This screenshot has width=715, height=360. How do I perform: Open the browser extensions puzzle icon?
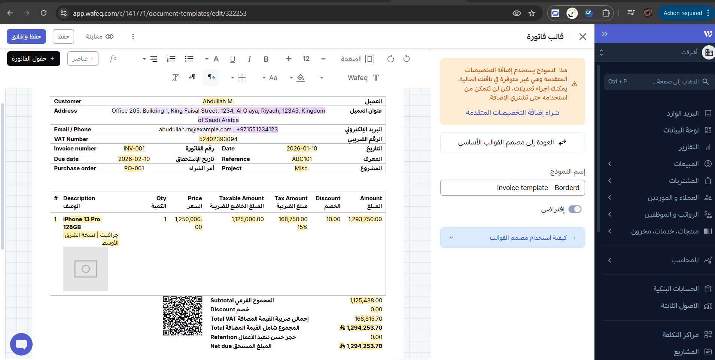coord(606,13)
